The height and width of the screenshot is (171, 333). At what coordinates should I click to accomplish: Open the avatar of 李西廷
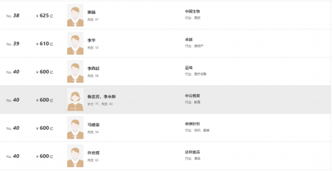pos(75,71)
